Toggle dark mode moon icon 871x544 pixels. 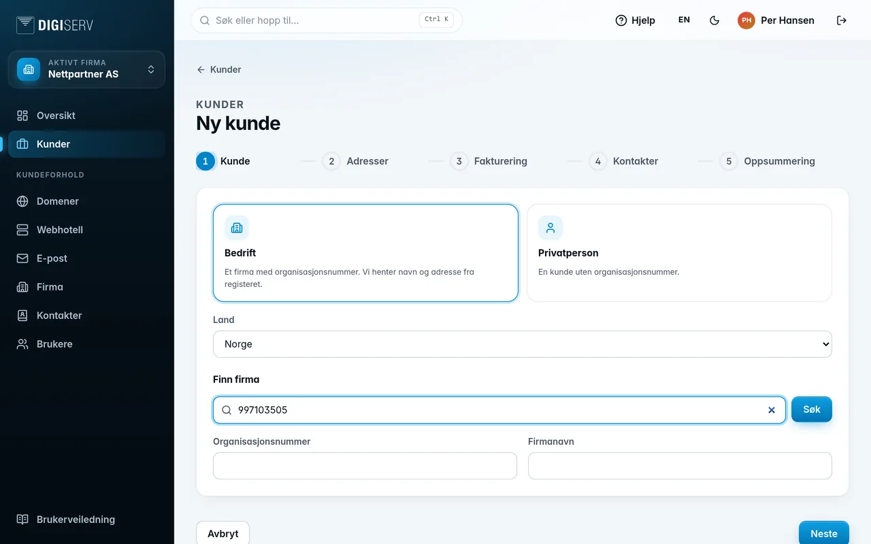pyautogui.click(x=714, y=20)
